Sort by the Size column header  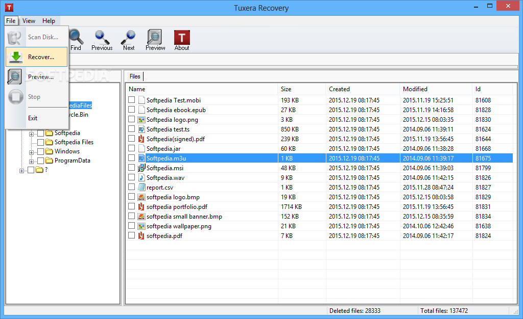point(301,89)
